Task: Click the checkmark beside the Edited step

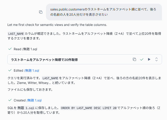Action: [x=10, y=70]
